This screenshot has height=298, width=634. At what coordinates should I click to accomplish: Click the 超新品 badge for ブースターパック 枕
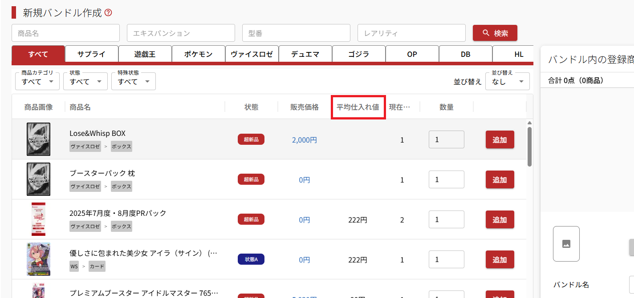pos(251,179)
